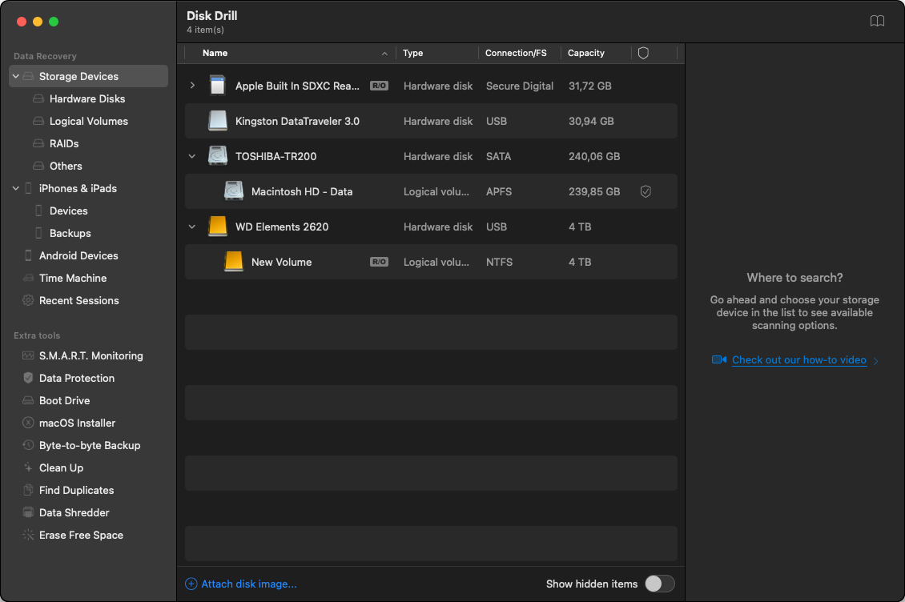Click the New Volume orange drive icon

234,262
